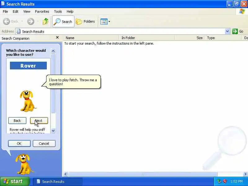Click the green Go arrow button

(235, 31)
